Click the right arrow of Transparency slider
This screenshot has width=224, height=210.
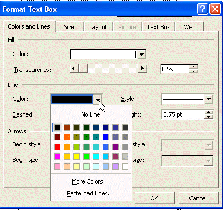click(142, 69)
